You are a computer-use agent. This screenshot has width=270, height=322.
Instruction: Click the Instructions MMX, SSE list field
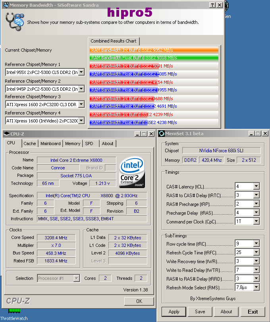92,219
